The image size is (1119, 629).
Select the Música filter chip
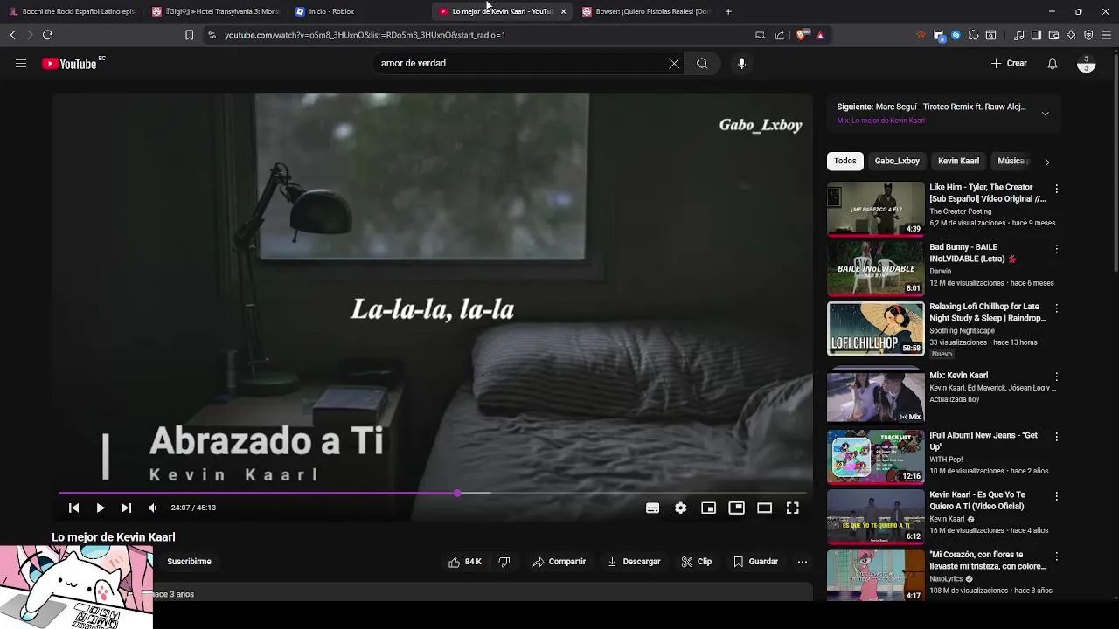[x=1011, y=161]
